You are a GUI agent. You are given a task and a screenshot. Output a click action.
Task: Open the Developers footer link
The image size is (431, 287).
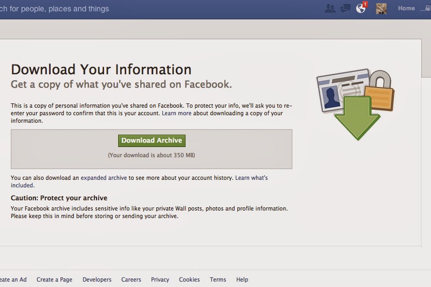click(x=97, y=279)
